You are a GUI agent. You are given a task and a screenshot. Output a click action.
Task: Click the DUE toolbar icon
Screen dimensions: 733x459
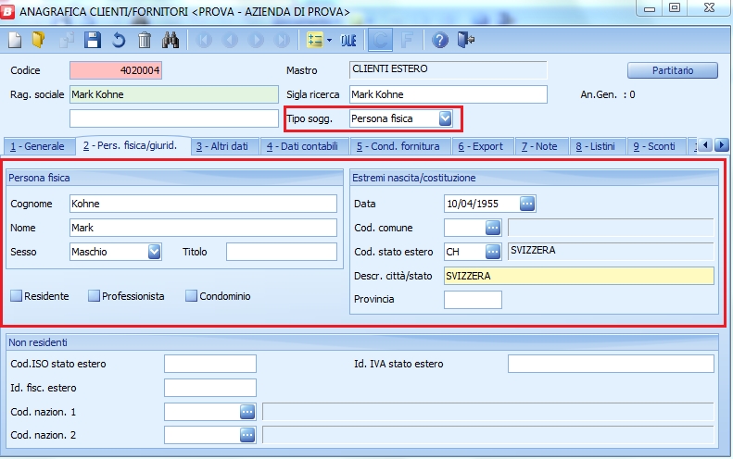click(348, 40)
